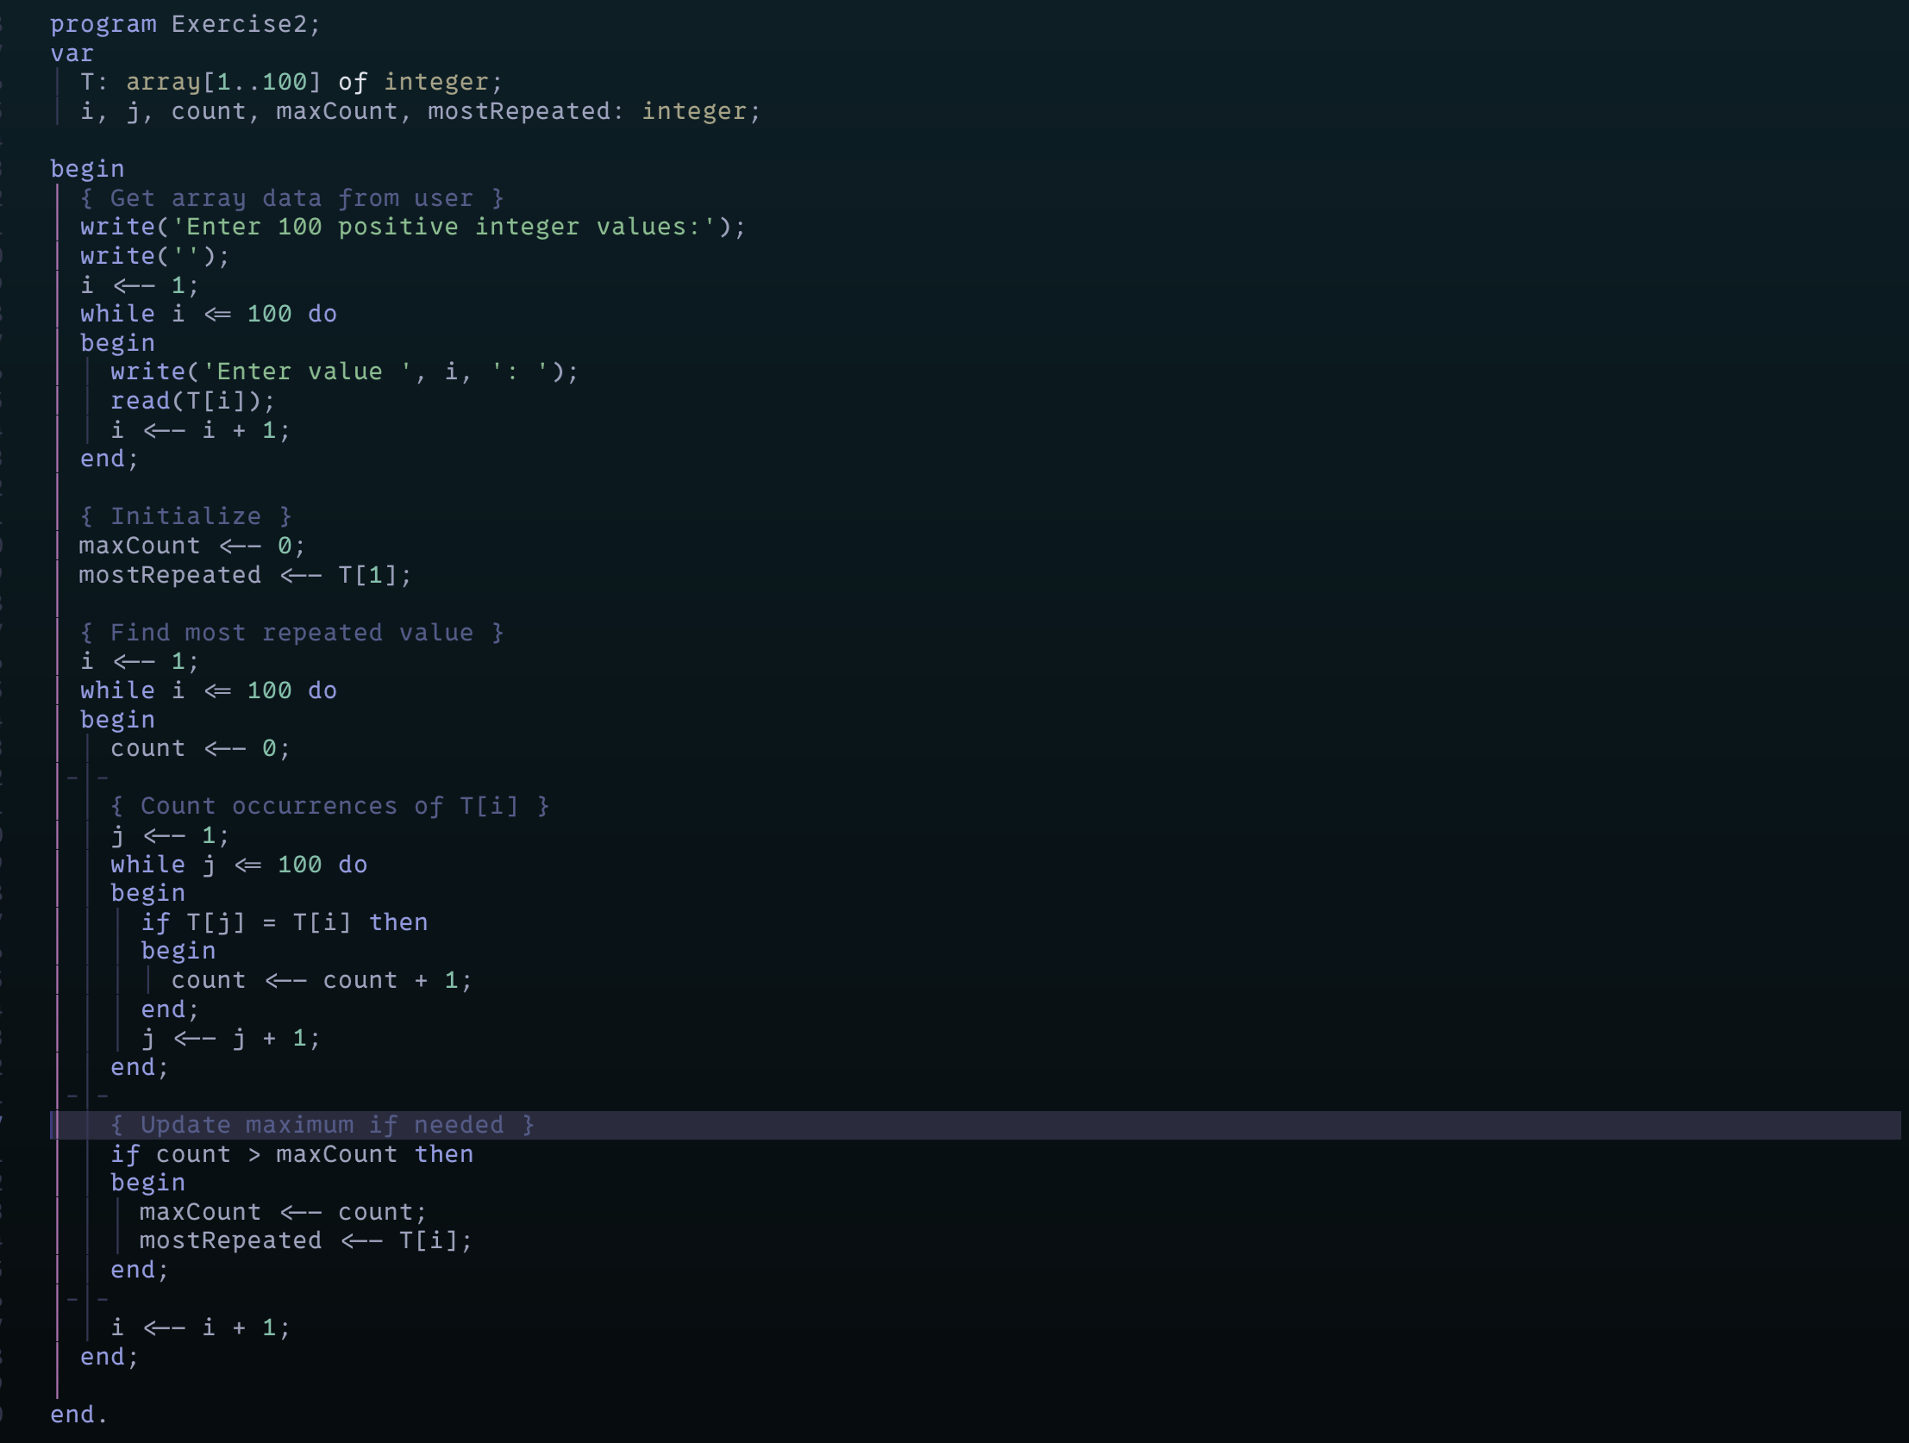Click the 'if count > maxCount then' line
The image size is (1909, 1443).
pyautogui.click(x=291, y=1155)
